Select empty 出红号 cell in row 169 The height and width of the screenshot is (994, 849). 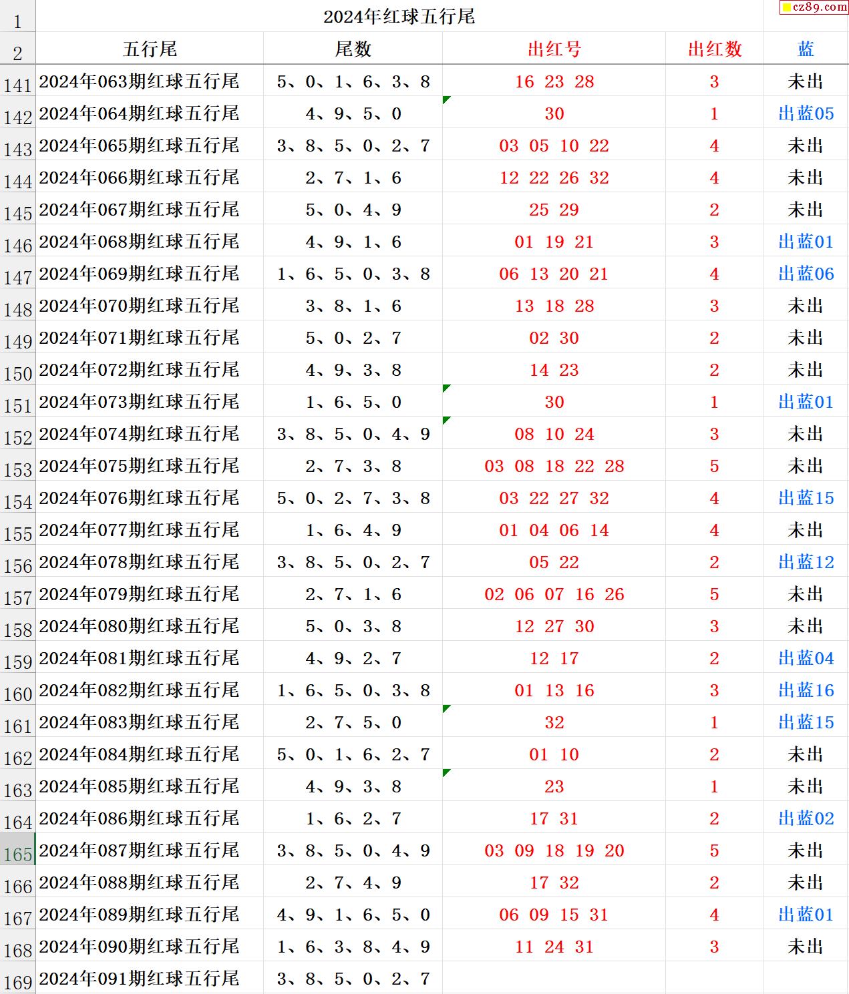pos(554,978)
